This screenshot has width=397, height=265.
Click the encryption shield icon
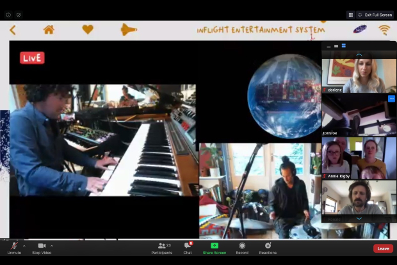18,15
